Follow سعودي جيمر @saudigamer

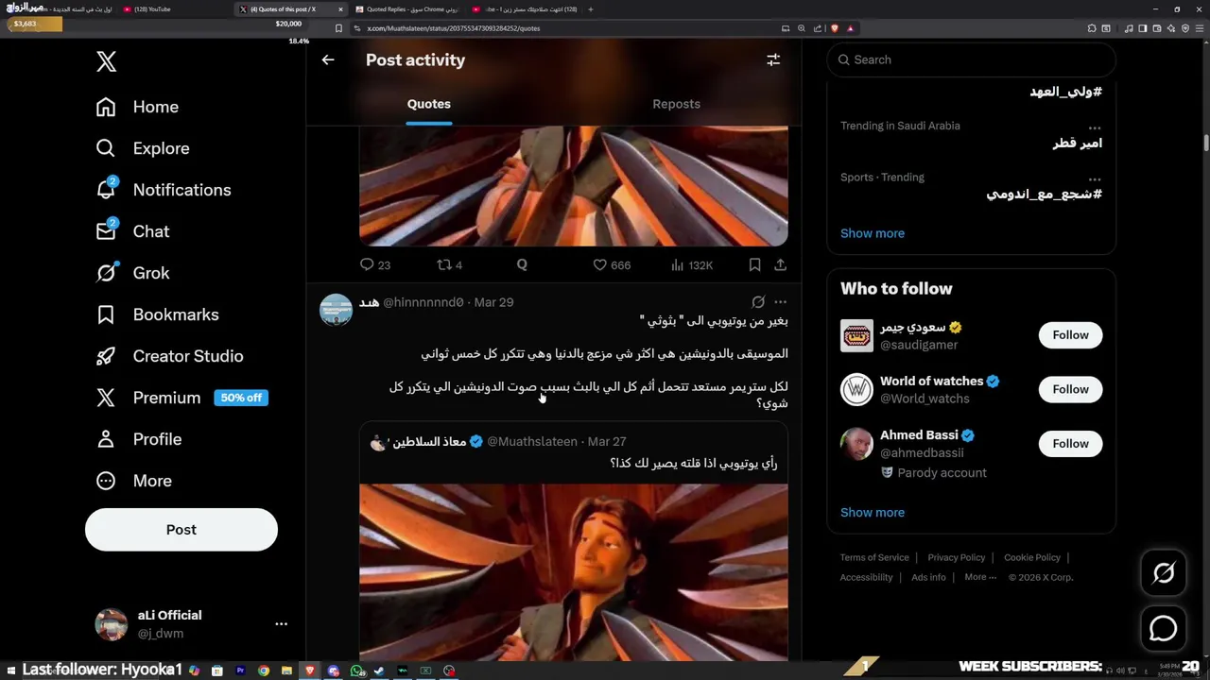(1070, 335)
